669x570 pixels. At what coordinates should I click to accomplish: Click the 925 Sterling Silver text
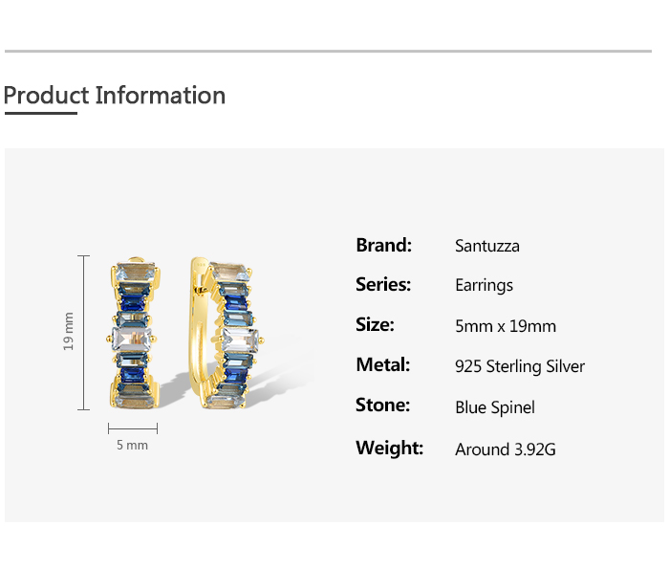click(x=520, y=366)
